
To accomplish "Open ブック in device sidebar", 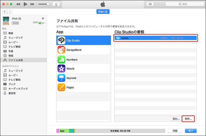I will tap(23, 84).
